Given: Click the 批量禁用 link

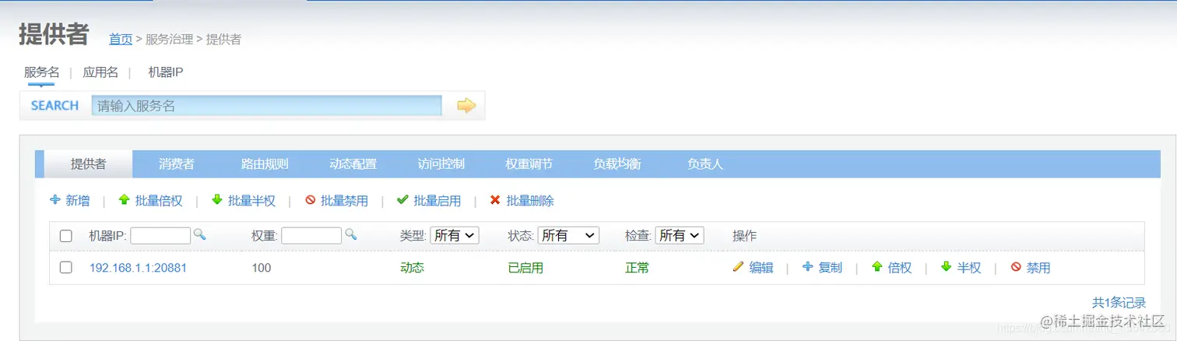Looking at the screenshot, I should coord(344,201).
